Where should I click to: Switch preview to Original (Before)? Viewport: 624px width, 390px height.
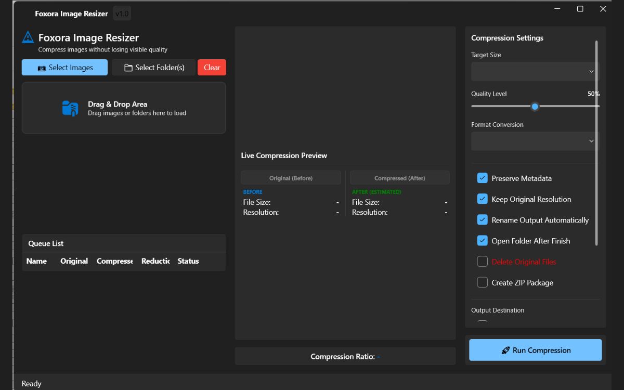tap(291, 178)
